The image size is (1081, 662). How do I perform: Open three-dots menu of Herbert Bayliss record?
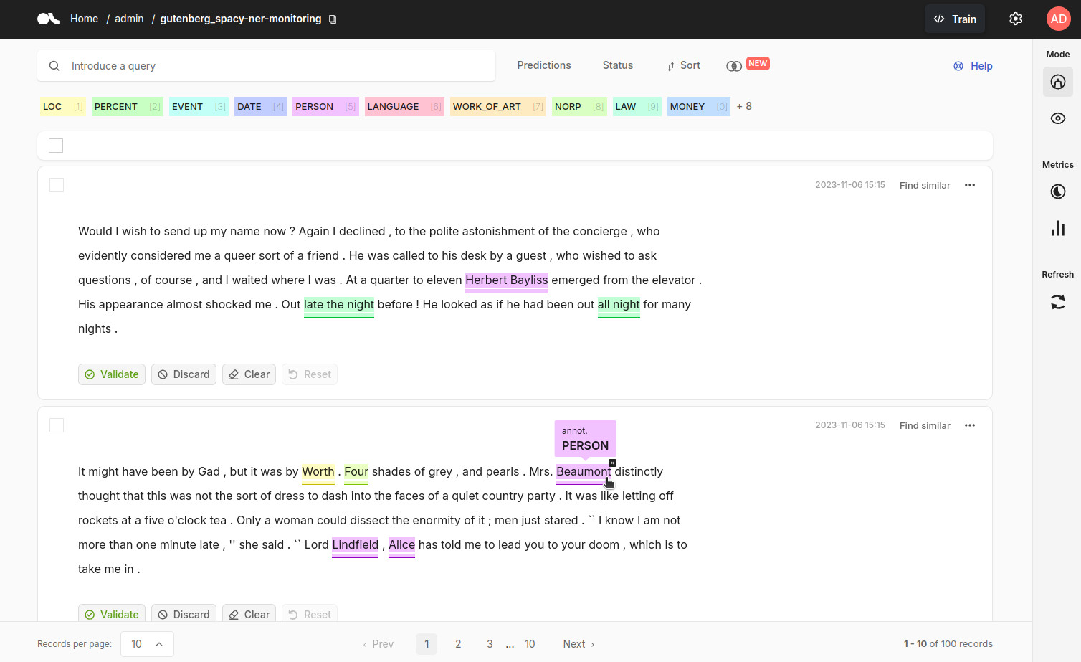pos(970,185)
